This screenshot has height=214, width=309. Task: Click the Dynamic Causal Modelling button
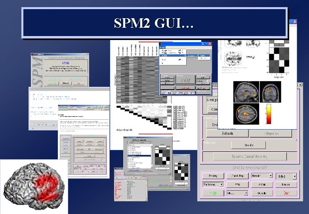tap(250, 157)
